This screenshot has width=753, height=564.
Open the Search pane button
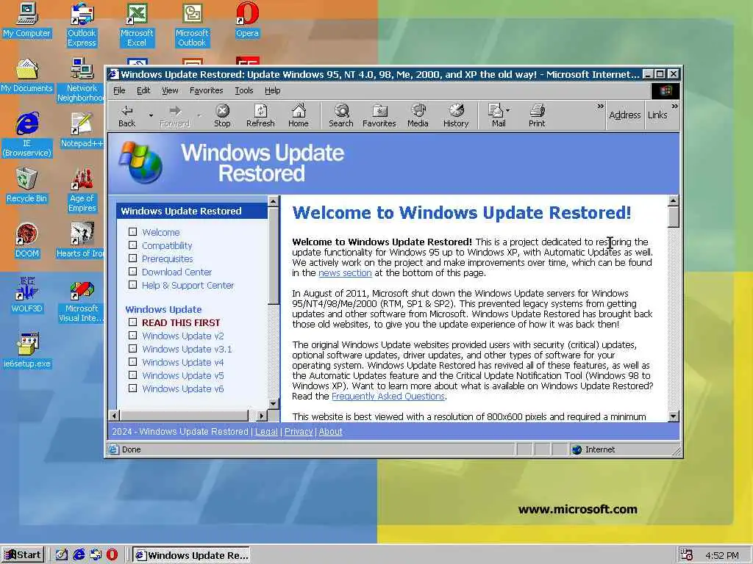click(x=341, y=115)
